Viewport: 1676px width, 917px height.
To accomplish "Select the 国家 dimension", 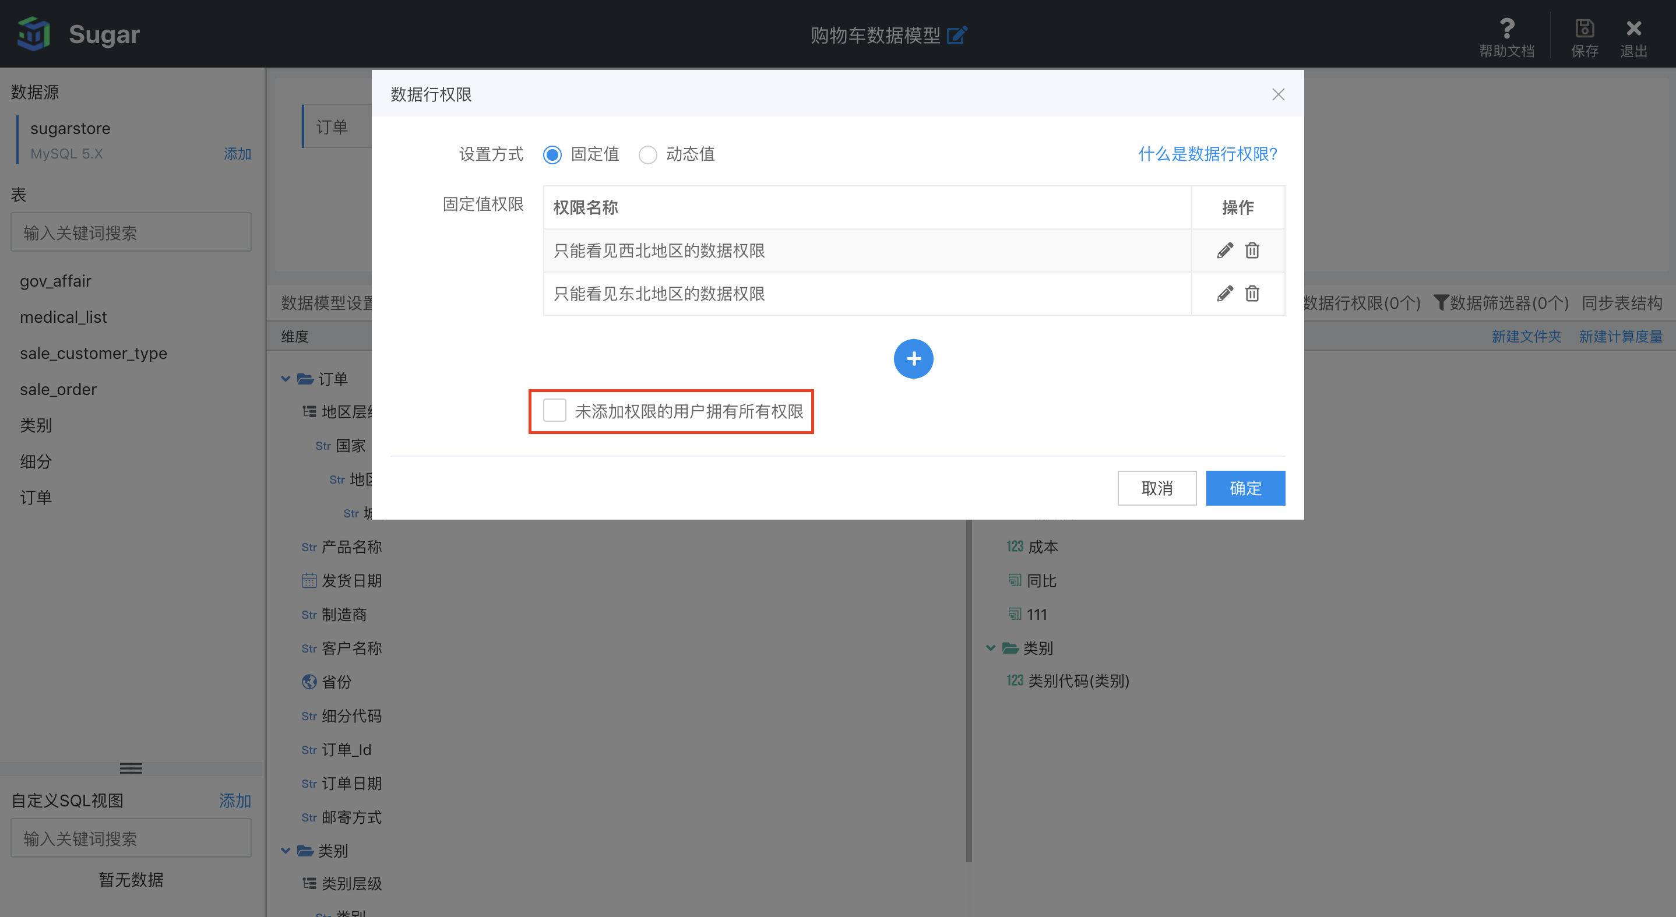I will [351, 446].
